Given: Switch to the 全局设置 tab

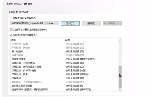Looking at the screenshot, I should click(13, 12).
